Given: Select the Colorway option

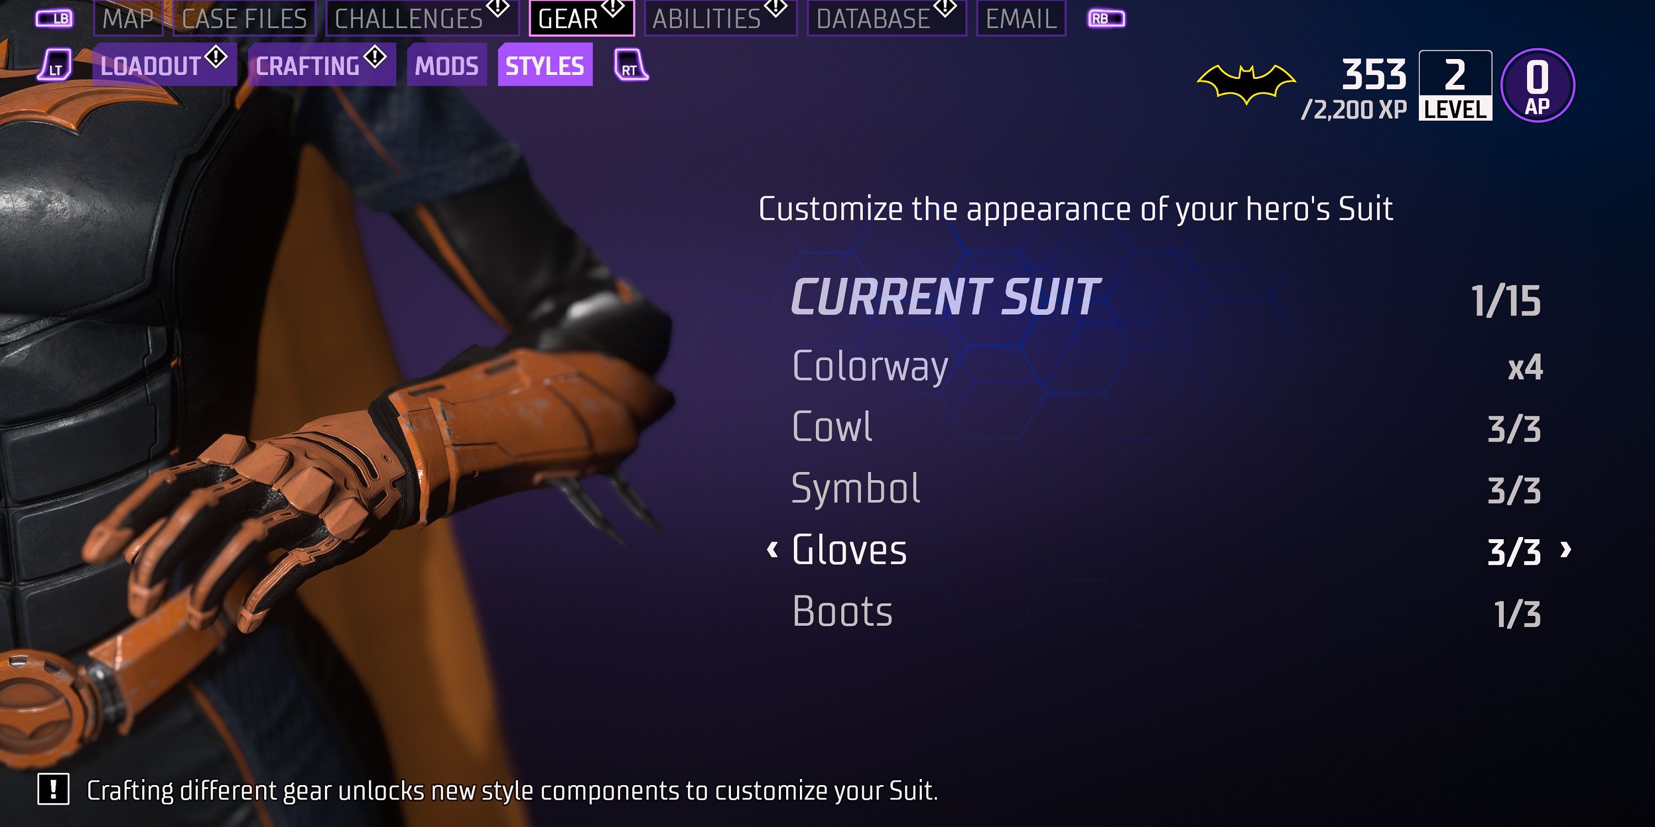Looking at the screenshot, I should [x=1167, y=367].
